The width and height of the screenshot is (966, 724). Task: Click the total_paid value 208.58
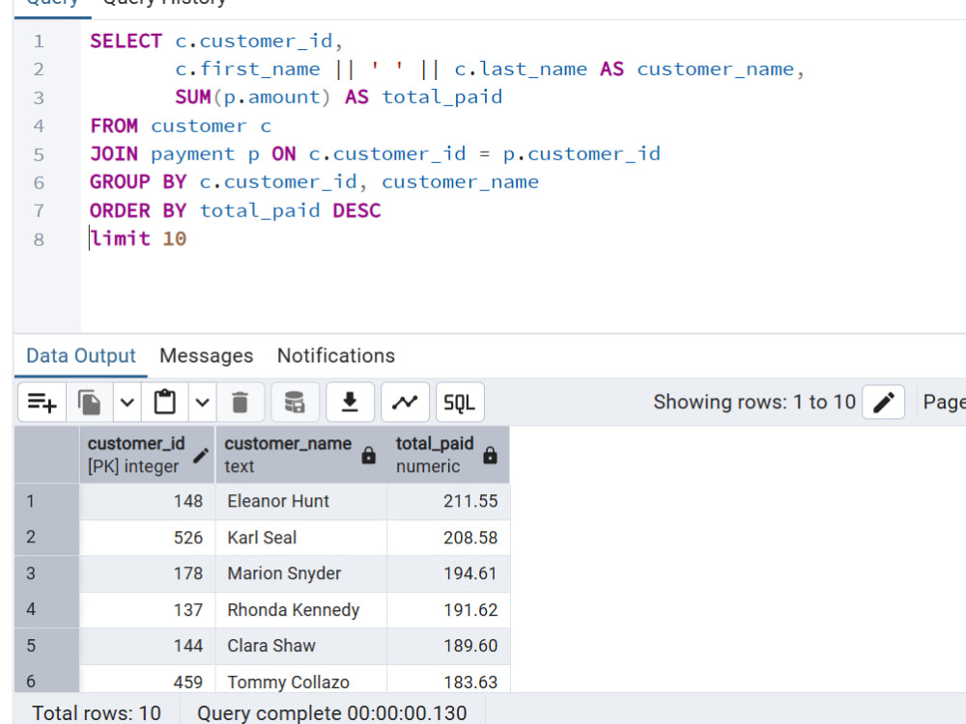click(448, 538)
